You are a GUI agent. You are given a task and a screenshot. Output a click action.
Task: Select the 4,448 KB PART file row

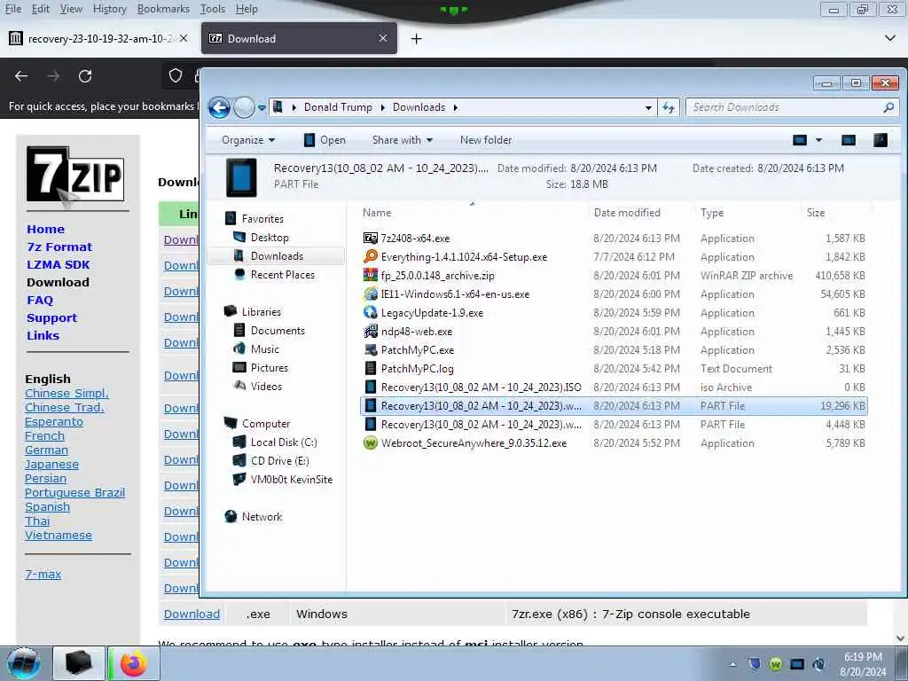coord(614,425)
